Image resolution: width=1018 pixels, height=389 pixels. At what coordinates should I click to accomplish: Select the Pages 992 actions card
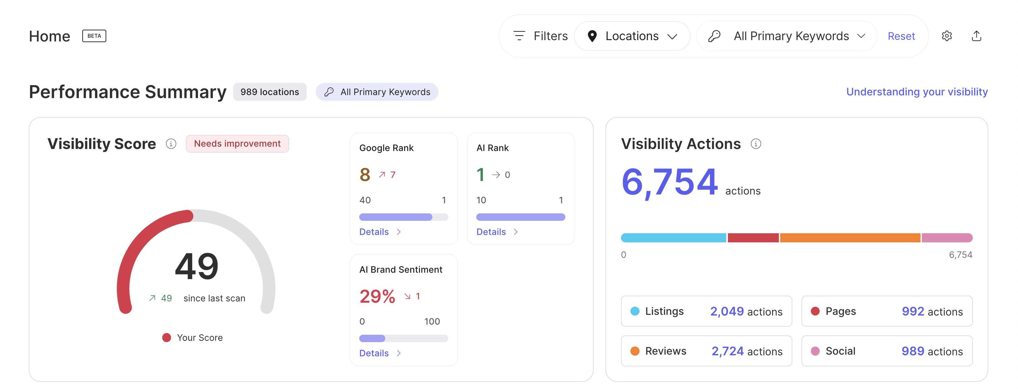pyautogui.click(x=886, y=311)
